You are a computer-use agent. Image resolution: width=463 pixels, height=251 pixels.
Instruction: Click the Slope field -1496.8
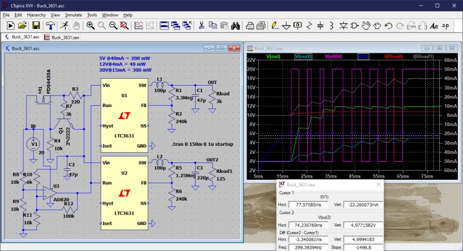363,248
